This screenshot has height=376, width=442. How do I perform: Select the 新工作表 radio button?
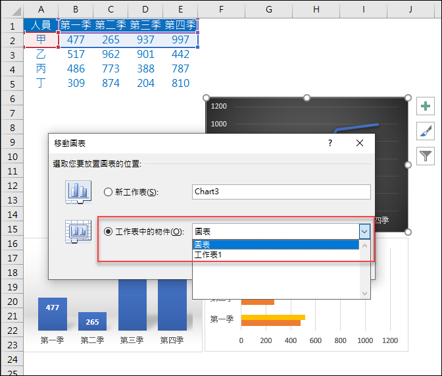coord(109,192)
